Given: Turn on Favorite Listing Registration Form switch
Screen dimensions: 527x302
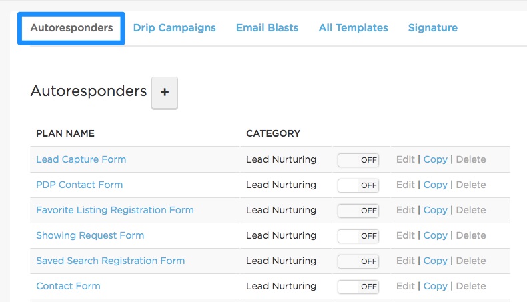Looking at the screenshot, I should coord(358,211).
